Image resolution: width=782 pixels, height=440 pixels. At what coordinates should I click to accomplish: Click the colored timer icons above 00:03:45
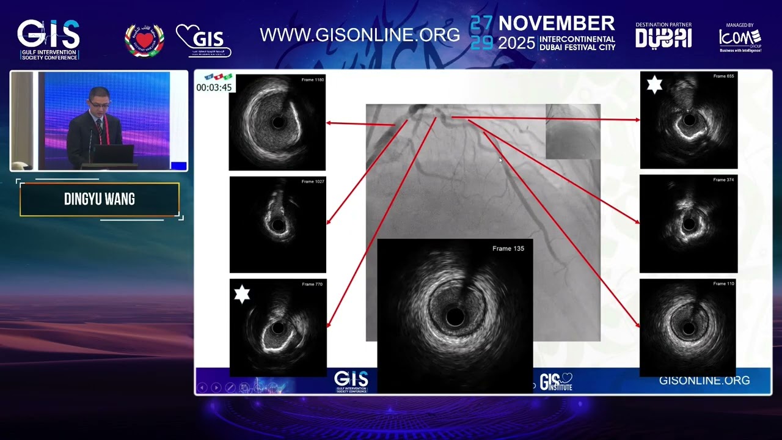(217, 77)
